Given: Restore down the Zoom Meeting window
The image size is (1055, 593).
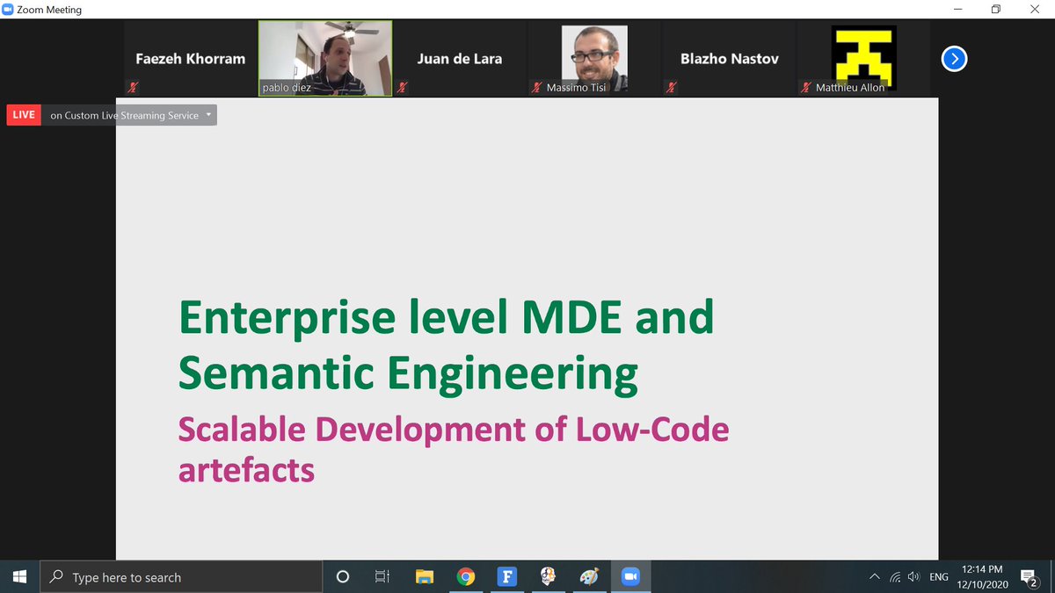Looking at the screenshot, I should [995, 9].
